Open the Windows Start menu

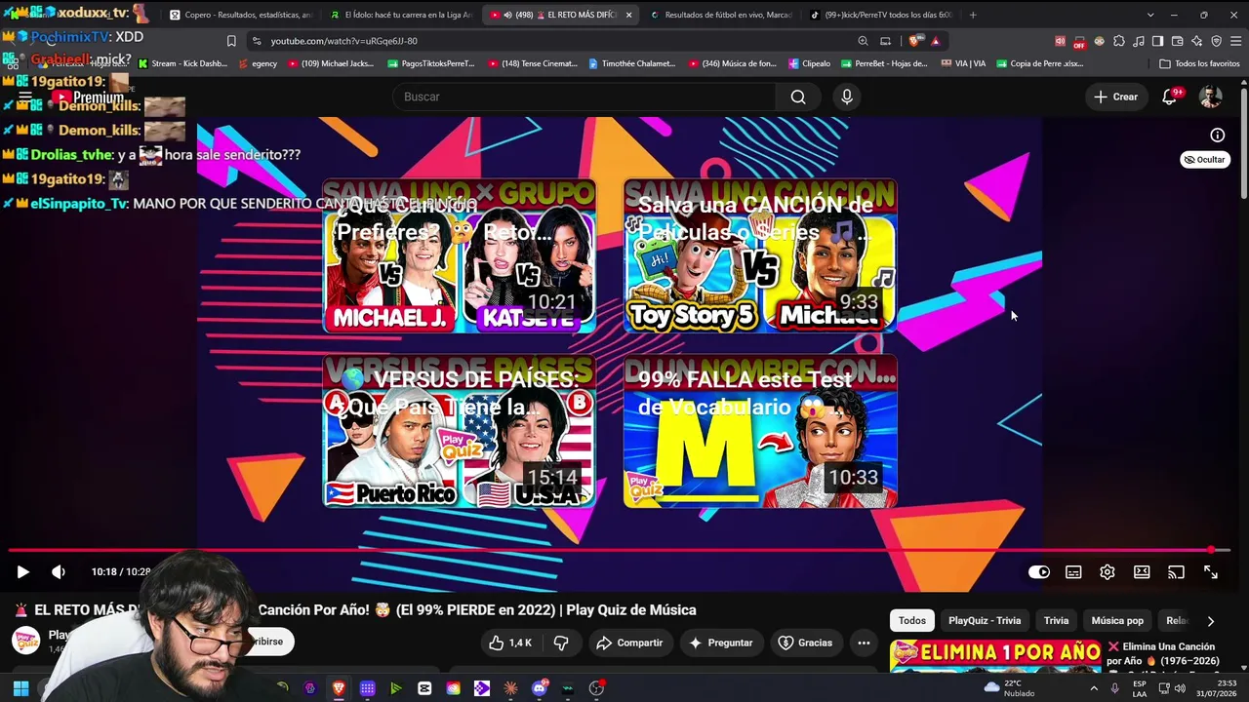coord(20,688)
